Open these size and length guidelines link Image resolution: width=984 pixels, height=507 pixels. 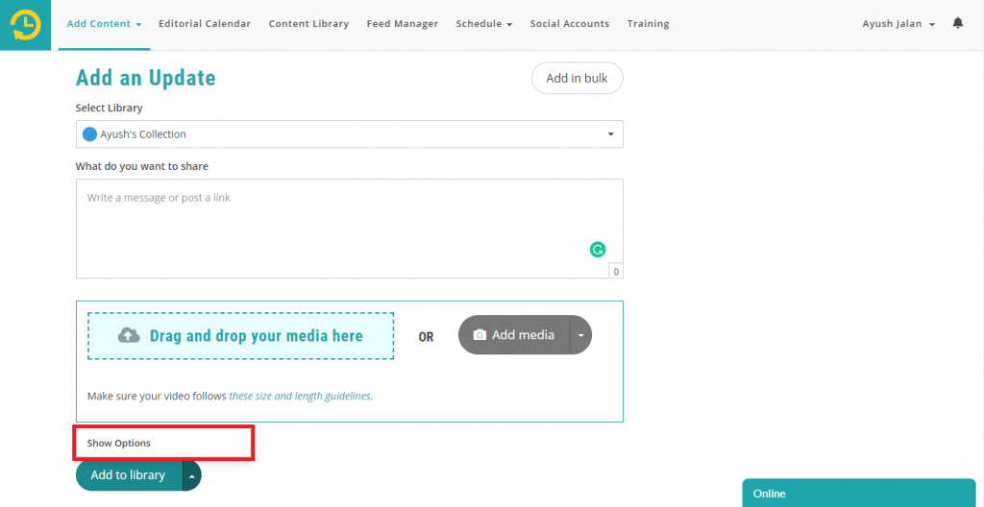[300, 397]
